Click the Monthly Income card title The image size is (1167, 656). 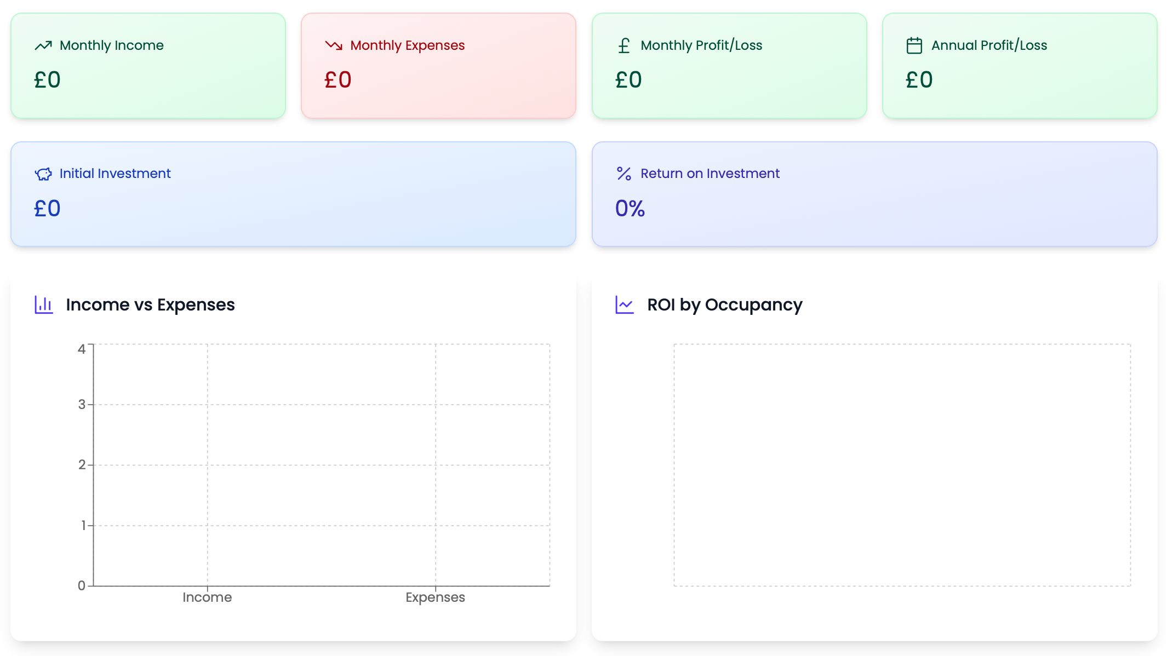click(112, 45)
